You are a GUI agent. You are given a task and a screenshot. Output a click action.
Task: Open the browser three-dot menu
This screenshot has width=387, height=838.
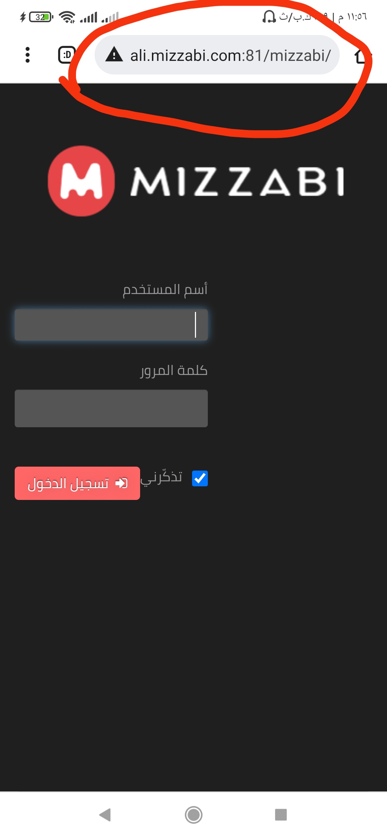(x=28, y=55)
